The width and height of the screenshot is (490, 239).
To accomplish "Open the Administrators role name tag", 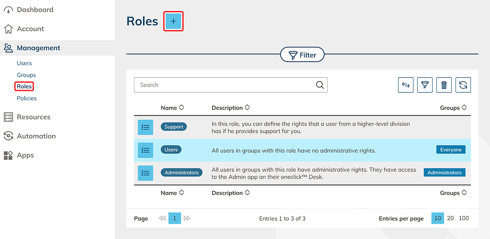I will (x=181, y=173).
